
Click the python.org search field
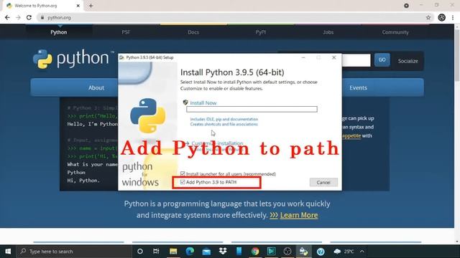click(356, 60)
